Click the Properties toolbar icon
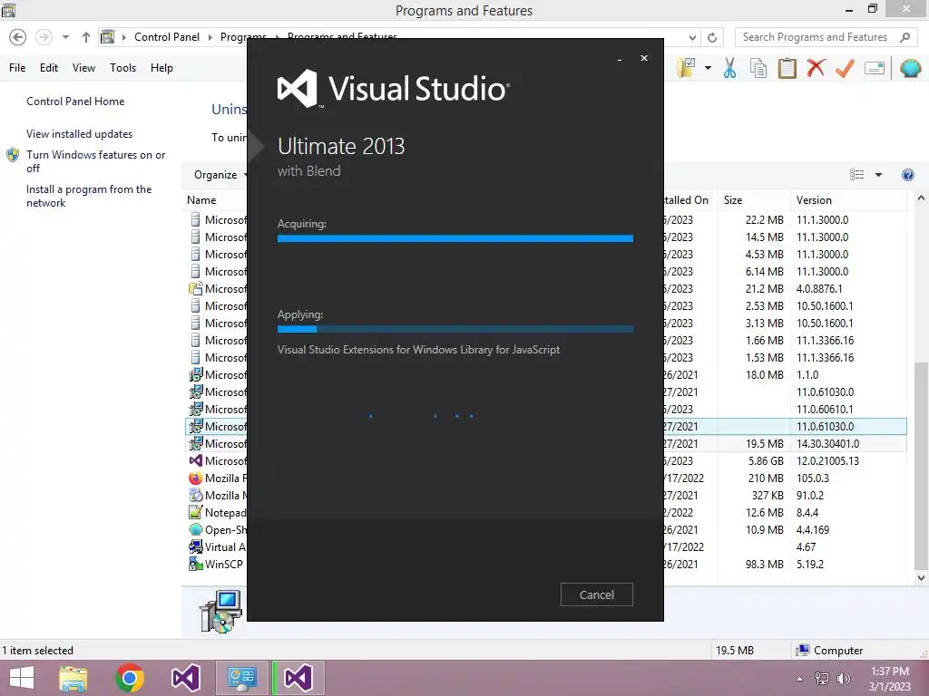 tap(875, 68)
